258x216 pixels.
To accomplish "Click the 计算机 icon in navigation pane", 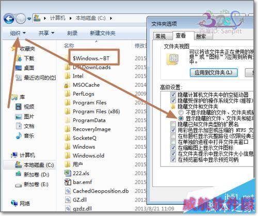I will coord(14,155).
